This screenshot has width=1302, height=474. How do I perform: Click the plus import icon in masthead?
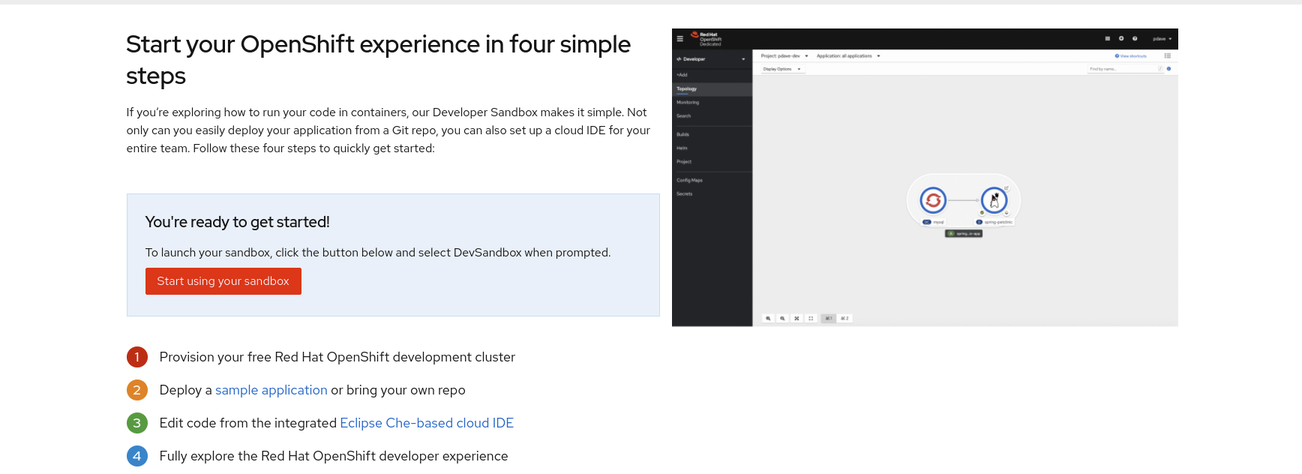point(1121,38)
